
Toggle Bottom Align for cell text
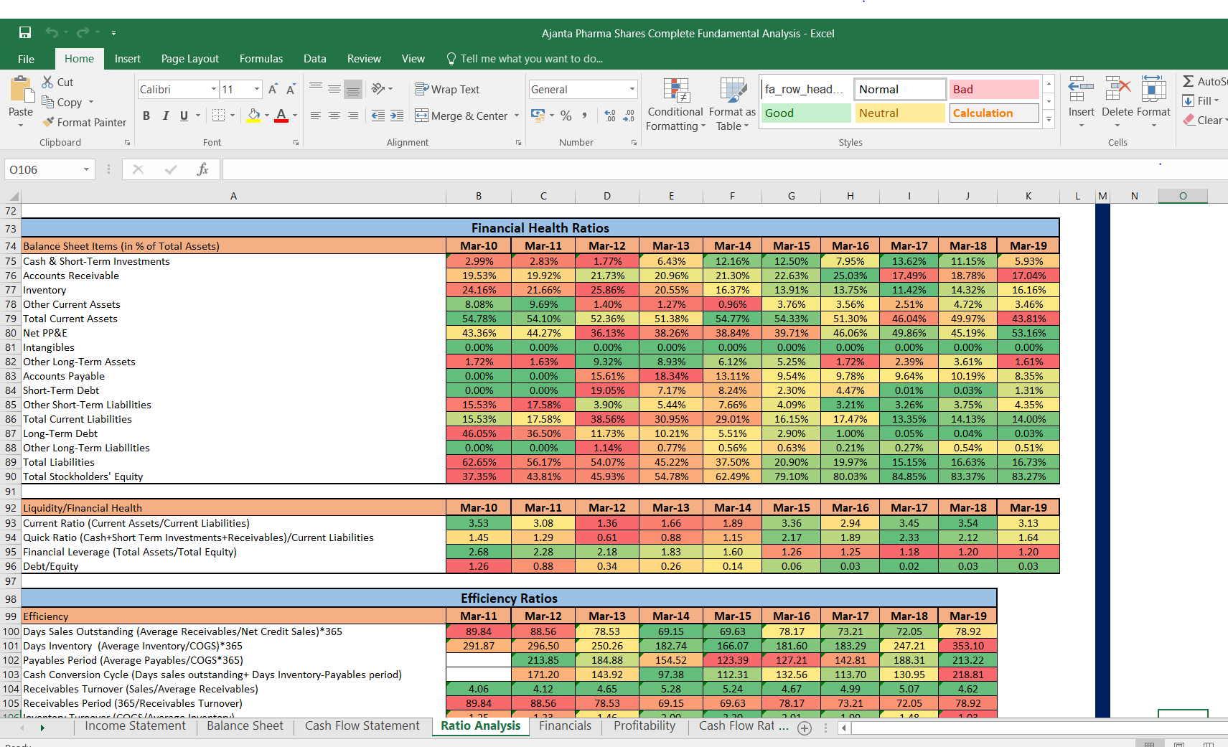[x=353, y=89]
